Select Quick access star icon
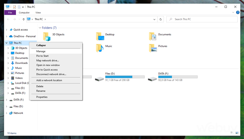The image size is (244, 139). (x=11, y=30)
